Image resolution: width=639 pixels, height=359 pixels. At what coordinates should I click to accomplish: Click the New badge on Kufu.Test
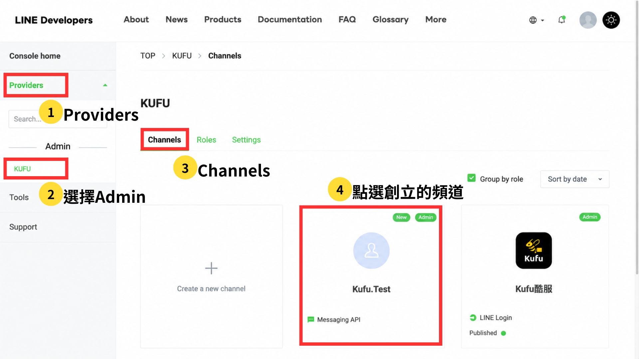coord(401,217)
